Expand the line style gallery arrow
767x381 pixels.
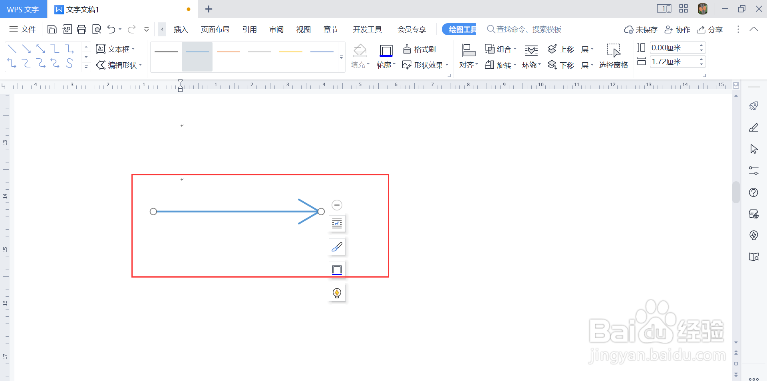click(x=342, y=57)
